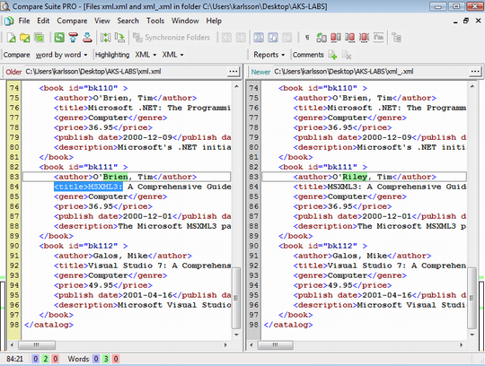Click selected '<title>MSXML3:' text on line 84
Viewport: 485px width, 366px height.
pyautogui.click(x=88, y=187)
